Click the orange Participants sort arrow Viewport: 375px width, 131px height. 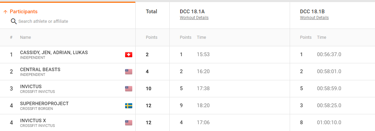point(5,12)
